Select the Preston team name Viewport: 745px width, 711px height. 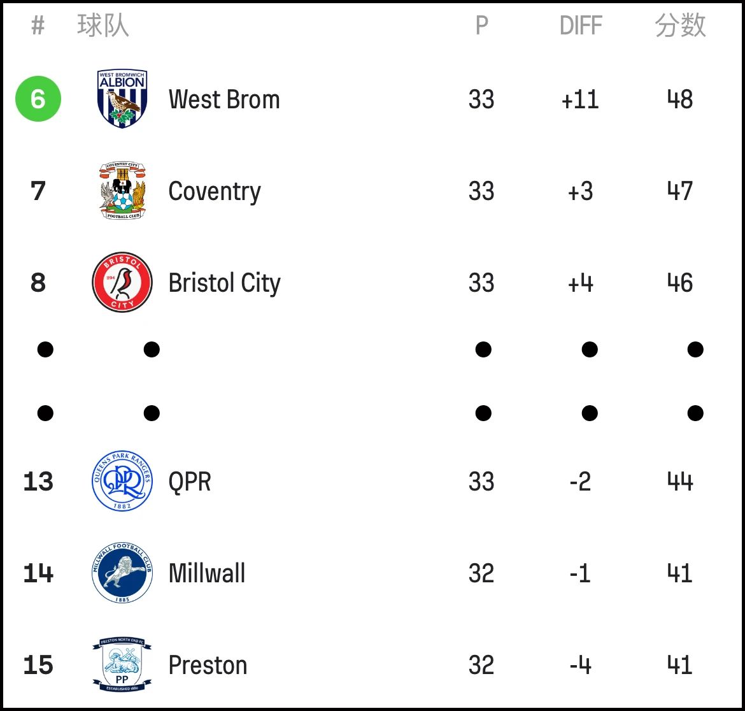[208, 665]
